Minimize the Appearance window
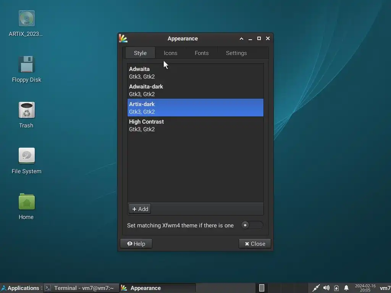The image size is (391, 293). click(x=250, y=39)
